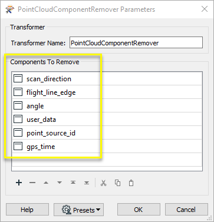The height and width of the screenshot is (222, 214).
Task: Move component up one row
Action: [x=46, y=183]
